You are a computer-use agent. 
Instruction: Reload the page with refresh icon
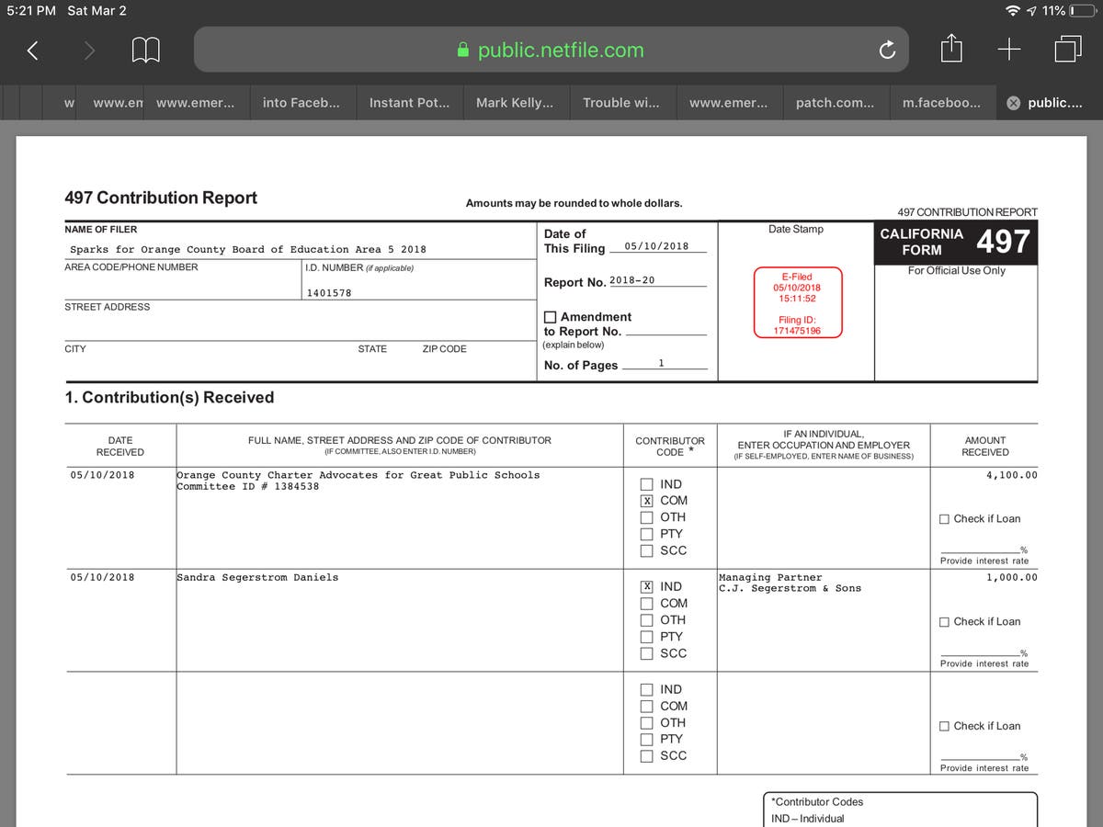coord(887,51)
